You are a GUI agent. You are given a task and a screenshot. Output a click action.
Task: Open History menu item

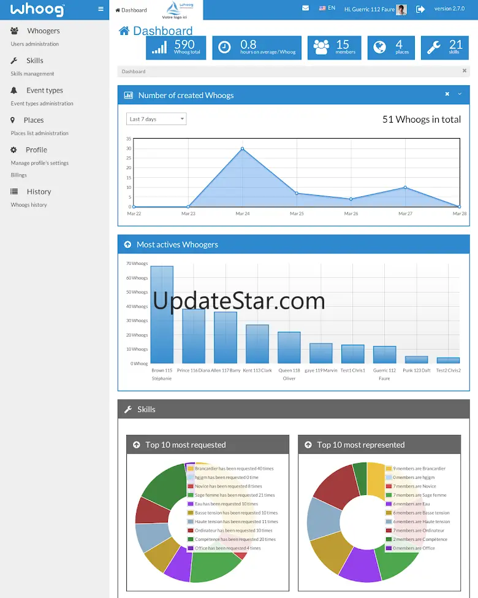(x=39, y=191)
